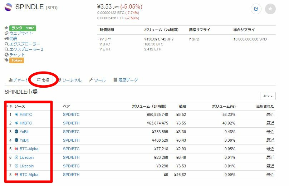Click Livecoin icon in row 7
Screen dimensions: 289x186
click(16, 166)
